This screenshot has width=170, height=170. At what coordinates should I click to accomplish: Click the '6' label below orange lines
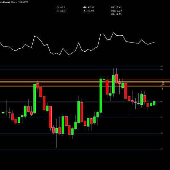(x=163, y=89)
